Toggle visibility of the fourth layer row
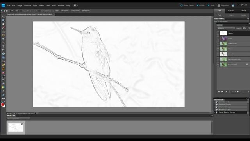Viewport: 250px width, 141px height. [x=218, y=49]
